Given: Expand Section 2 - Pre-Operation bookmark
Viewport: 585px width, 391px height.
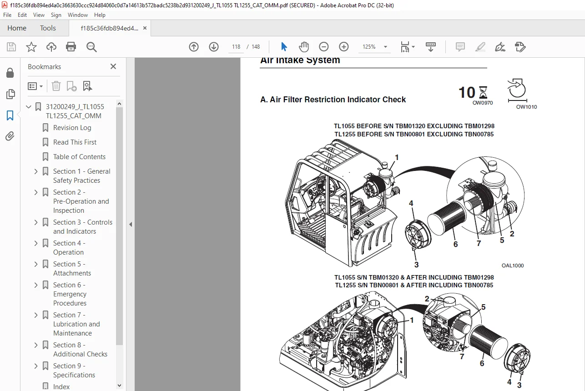Looking at the screenshot, I should click(36, 192).
